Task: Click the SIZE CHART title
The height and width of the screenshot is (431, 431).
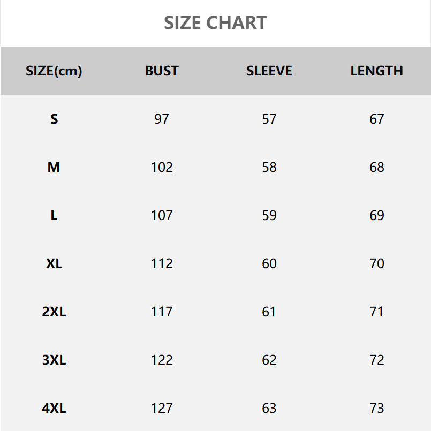Action: [215, 23]
